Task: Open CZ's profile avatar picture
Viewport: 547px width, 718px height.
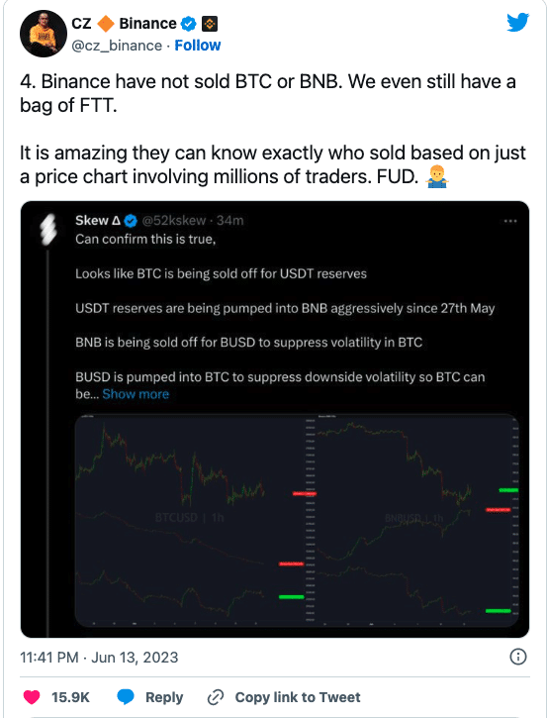Action: pos(44,34)
